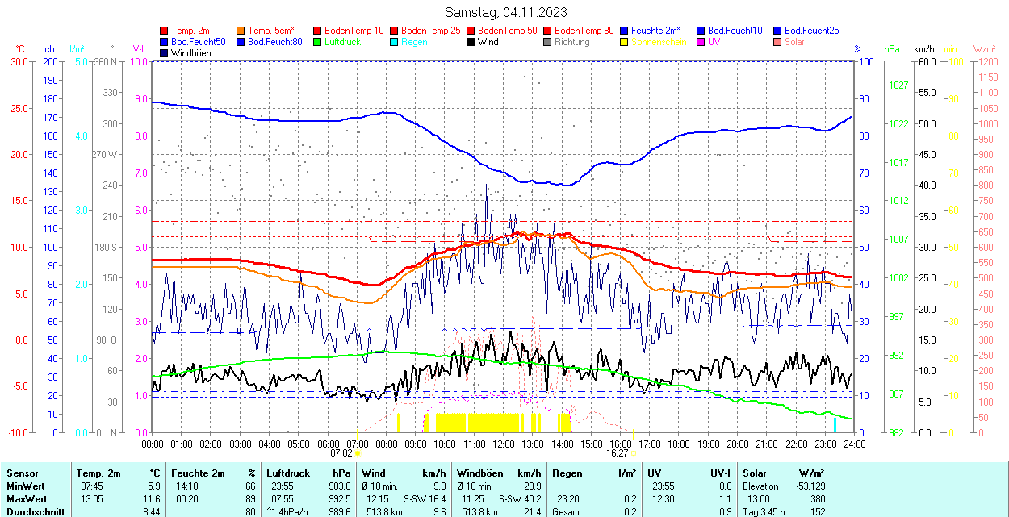Click the blue Feuchte 2m legend square
The height and width of the screenshot is (517, 1009).
[x=625, y=31]
